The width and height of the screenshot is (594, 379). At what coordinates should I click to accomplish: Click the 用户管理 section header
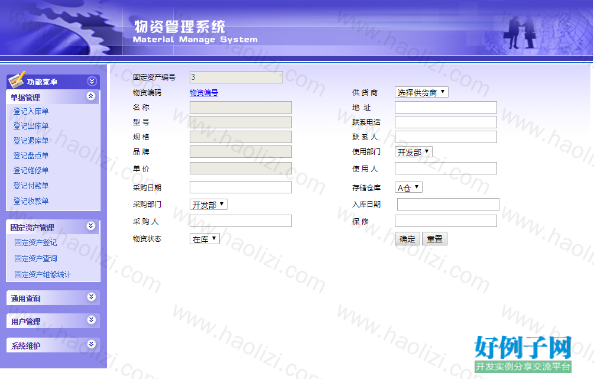pos(53,321)
